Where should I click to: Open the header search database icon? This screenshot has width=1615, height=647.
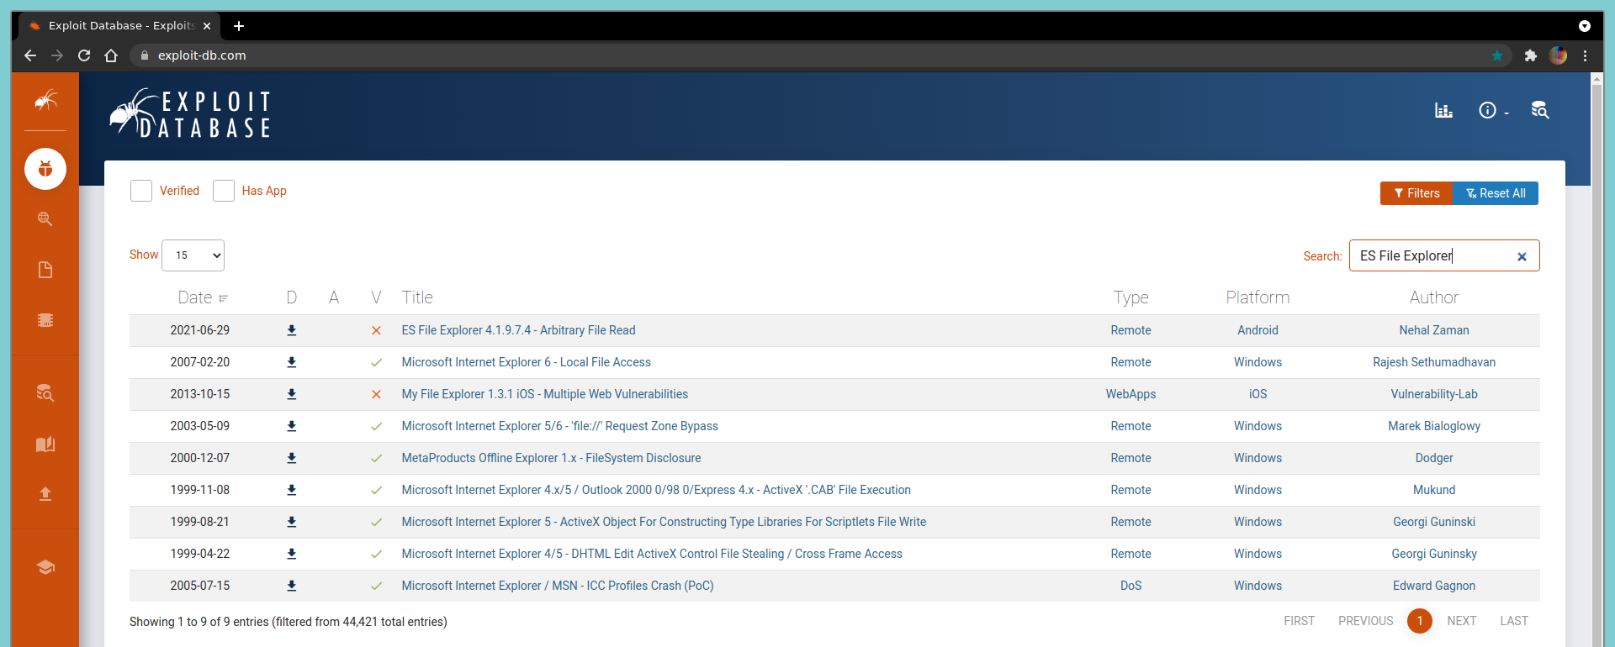[1540, 110]
